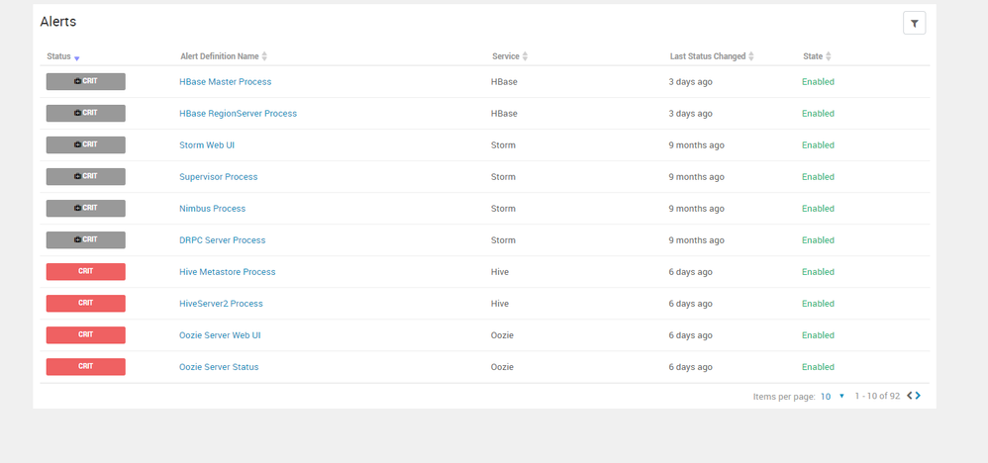Click State column sort icon

click(x=829, y=56)
